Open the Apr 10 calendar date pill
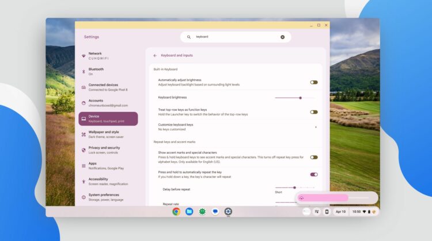432x241 pixels. (x=341, y=212)
